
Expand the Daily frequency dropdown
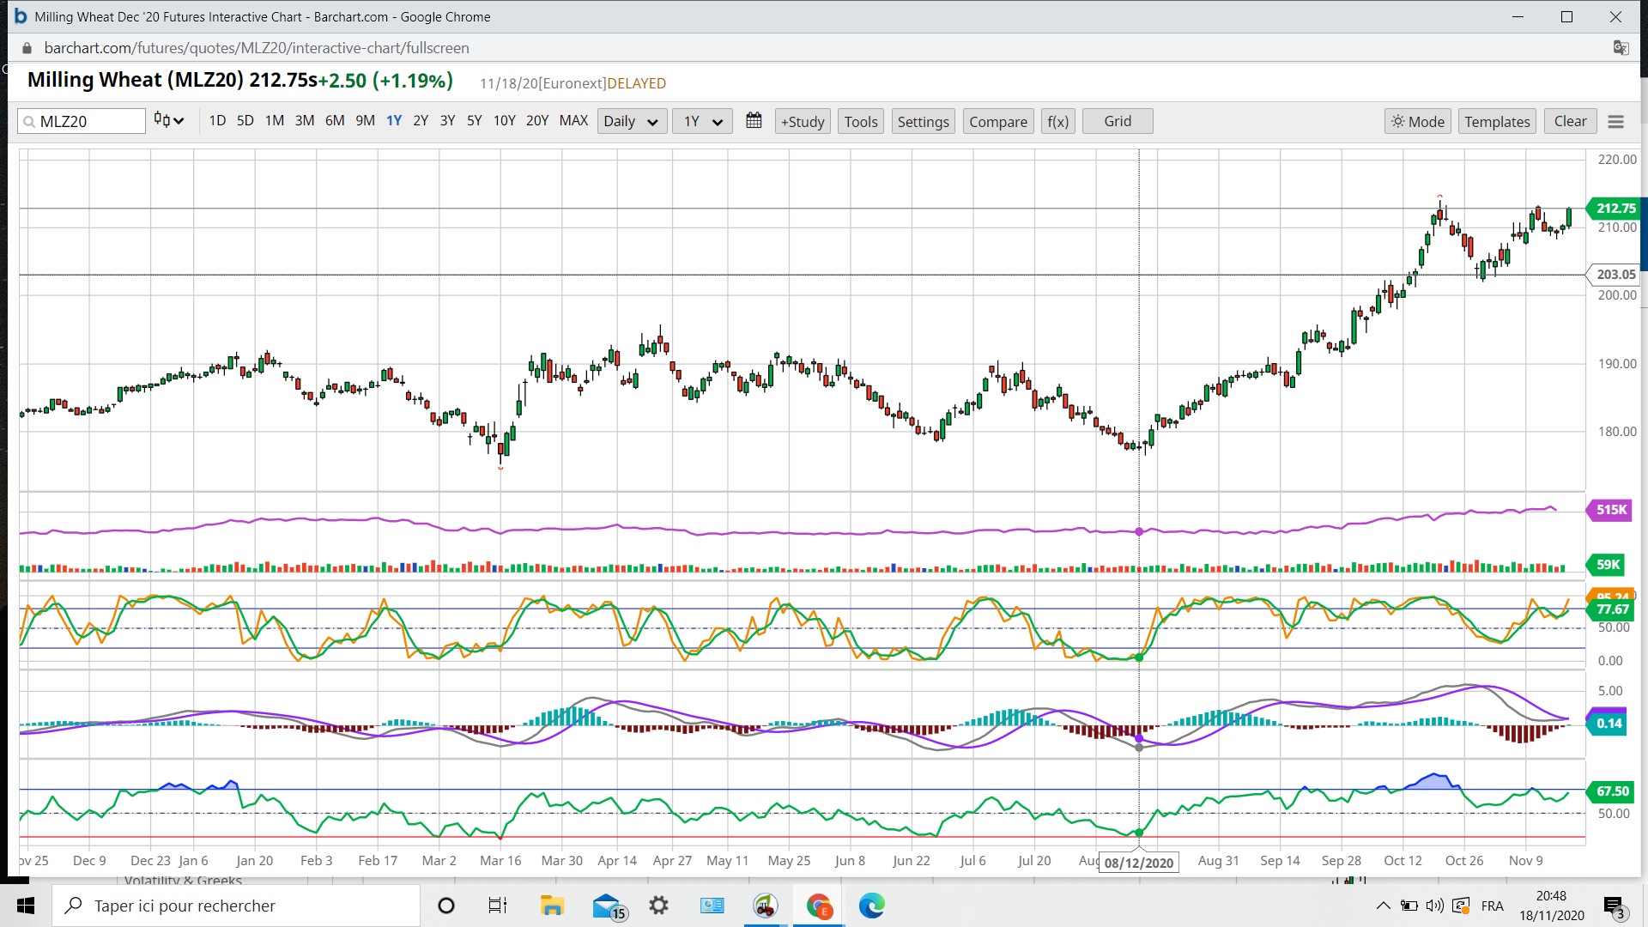630,122
